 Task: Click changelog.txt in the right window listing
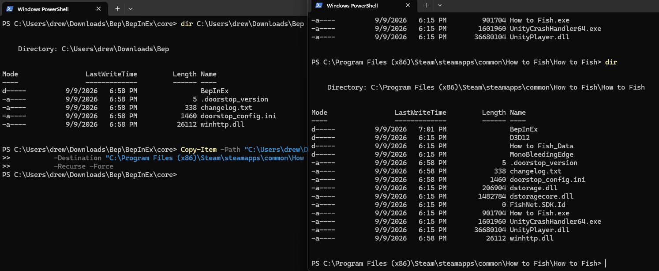[535, 171]
